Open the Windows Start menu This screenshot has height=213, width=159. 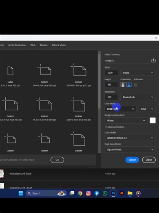click(21, 193)
